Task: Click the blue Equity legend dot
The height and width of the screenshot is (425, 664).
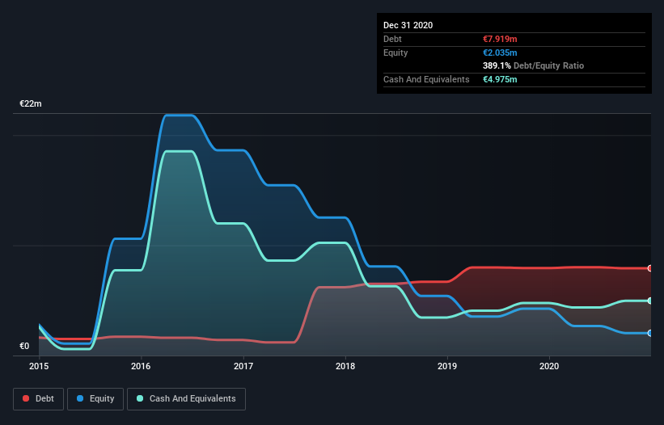Action: pos(80,398)
